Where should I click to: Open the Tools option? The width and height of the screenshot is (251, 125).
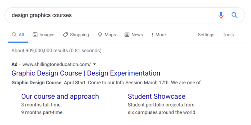(x=228, y=35)
